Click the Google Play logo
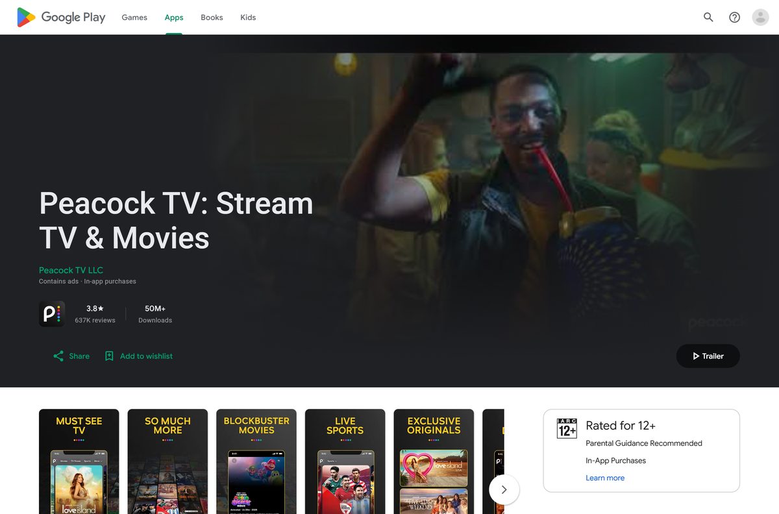The image size is (779, 514). (61, 18)
